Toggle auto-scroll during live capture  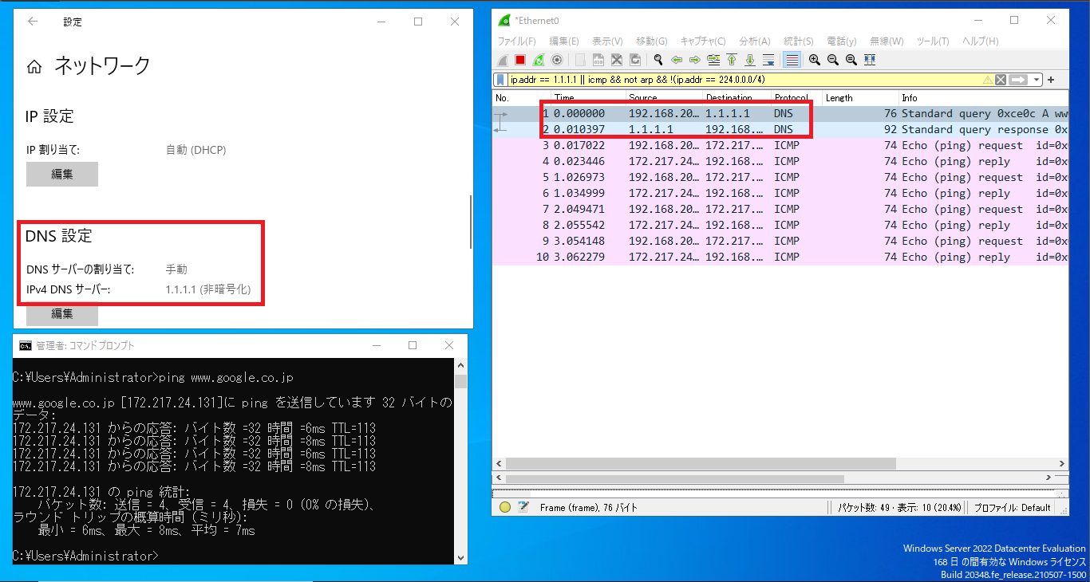[768, 60]
